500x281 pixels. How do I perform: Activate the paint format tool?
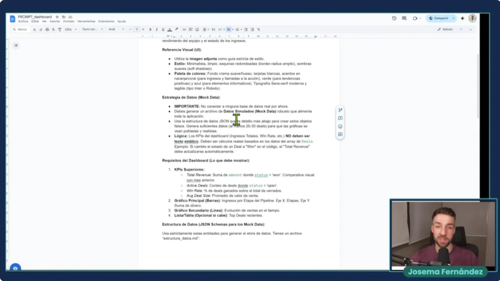(60, 29)
